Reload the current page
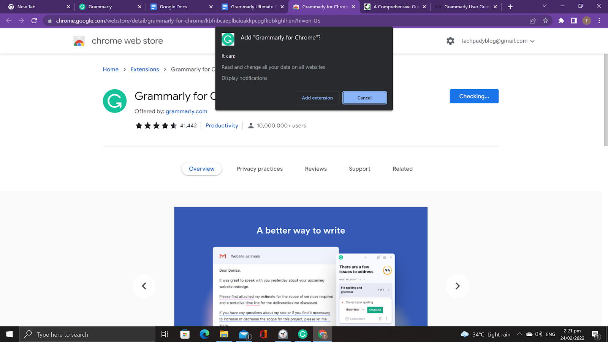This screenshot has height=342, width=608. click(34, 21)
